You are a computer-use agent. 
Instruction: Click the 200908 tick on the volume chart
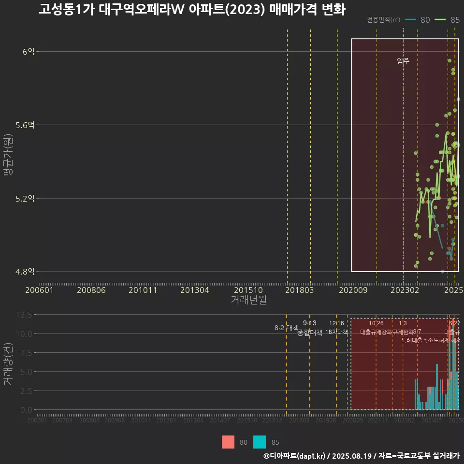115,420
